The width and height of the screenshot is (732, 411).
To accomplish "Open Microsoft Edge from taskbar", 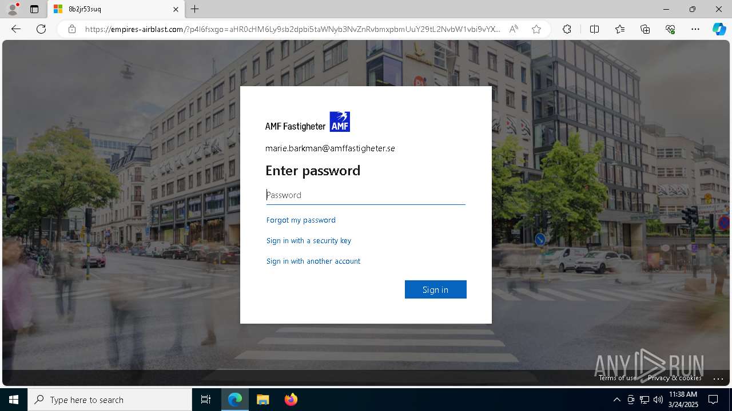I will (235, 400).
